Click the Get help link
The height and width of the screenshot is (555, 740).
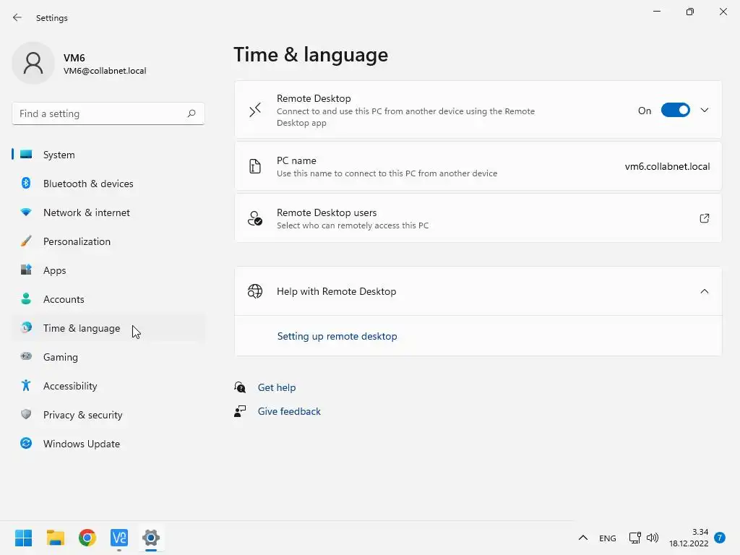click(277, 387)
